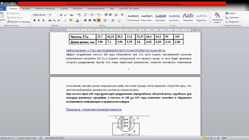This screenshot has height=140, width=249.
Task: Click the Sort icon
Action: pyautogui.click(x=116, y=15)
